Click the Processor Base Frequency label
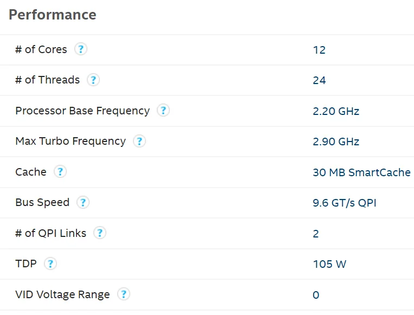 tap(82, 111)
